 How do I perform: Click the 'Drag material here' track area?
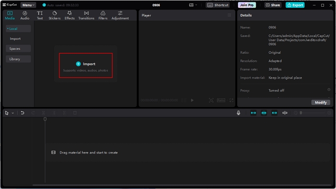tap(188, 153)
